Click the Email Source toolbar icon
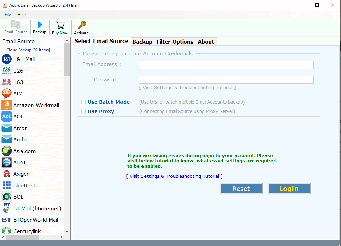This screenshot has height=246, width=341. click(x=16, y=25)
